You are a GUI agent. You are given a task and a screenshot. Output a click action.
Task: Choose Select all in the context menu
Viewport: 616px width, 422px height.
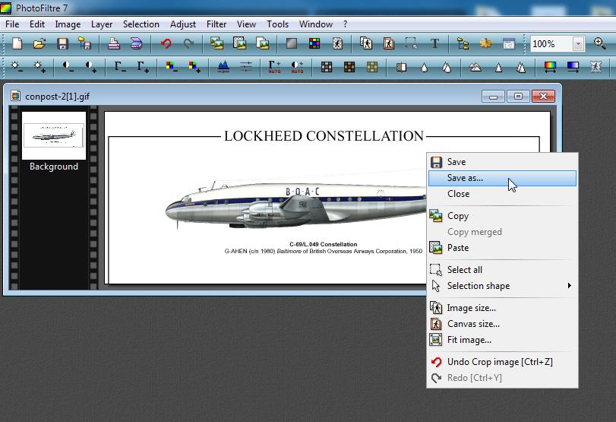pos(502,270)
